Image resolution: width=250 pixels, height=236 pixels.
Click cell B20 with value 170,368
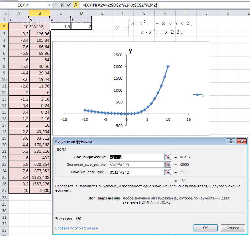click(x=40, y=145)
